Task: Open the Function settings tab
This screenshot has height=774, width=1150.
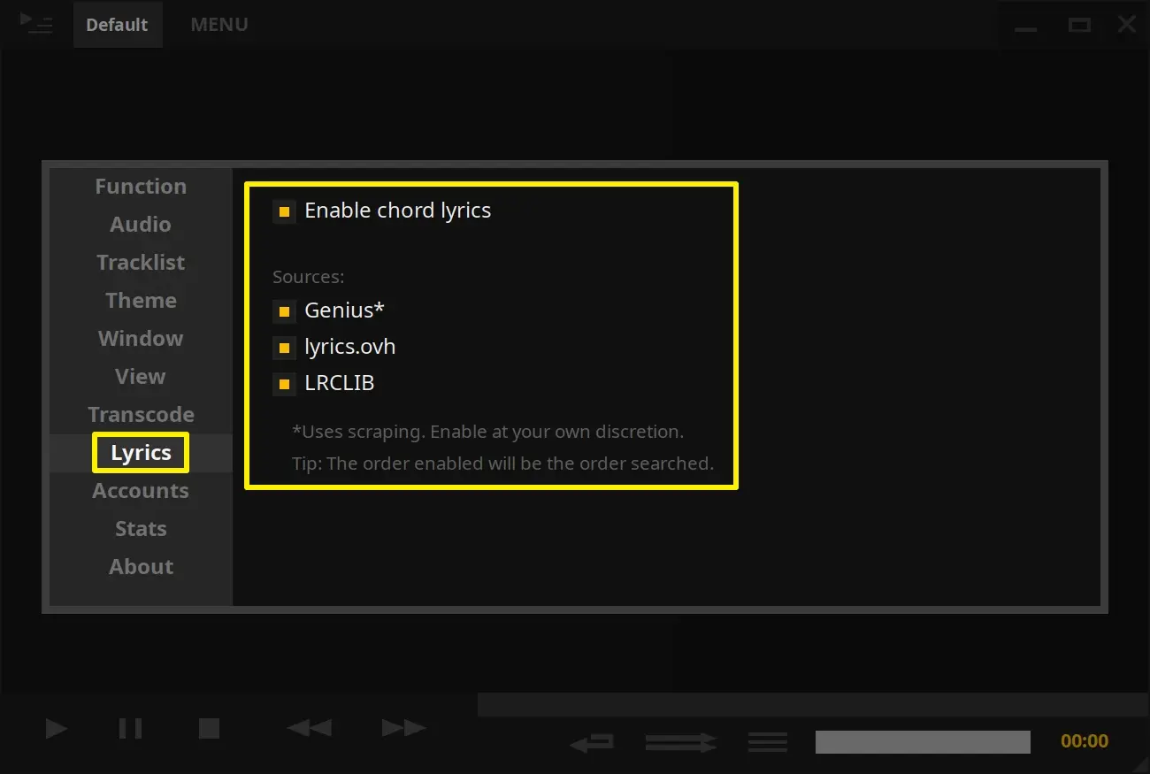Action: 141,187
